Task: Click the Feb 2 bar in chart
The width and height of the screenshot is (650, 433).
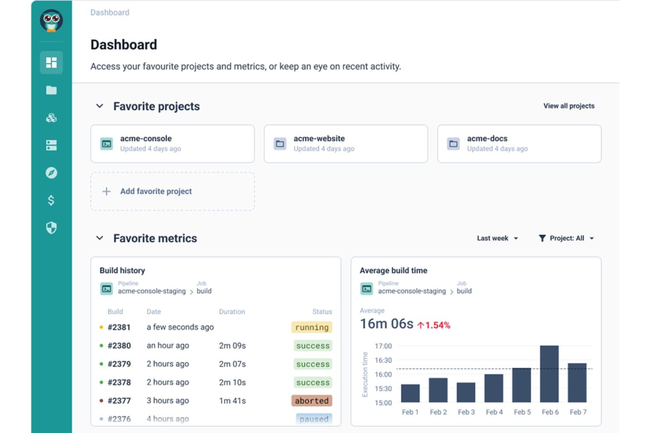Action: [438, 390]
